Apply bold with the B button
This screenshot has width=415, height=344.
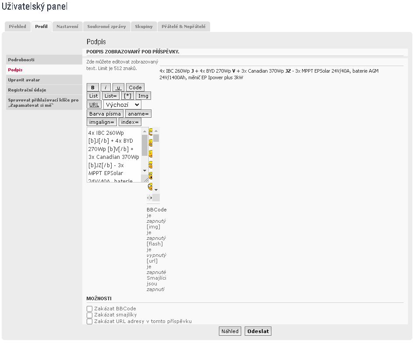[x=93, y=88]
